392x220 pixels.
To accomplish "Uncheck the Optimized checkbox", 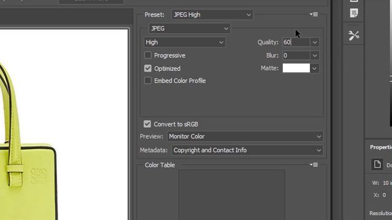I will coord(148,68).
